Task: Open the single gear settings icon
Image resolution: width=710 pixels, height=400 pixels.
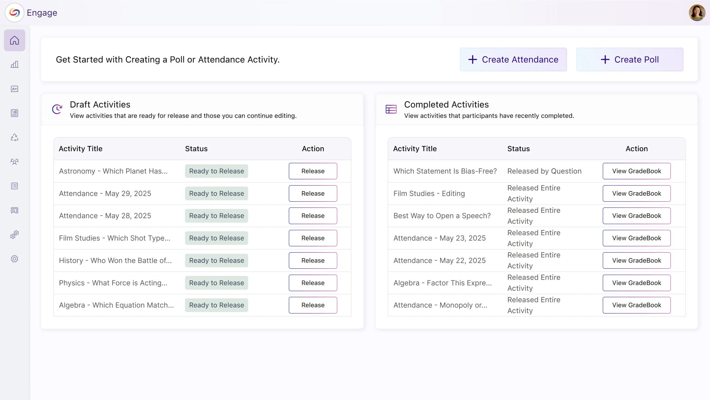Action: 14,259
